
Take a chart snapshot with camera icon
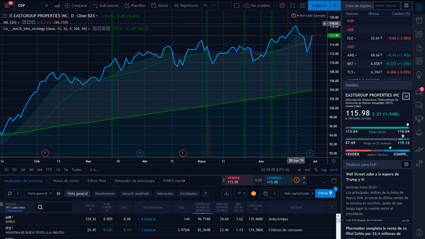point(303,5)
